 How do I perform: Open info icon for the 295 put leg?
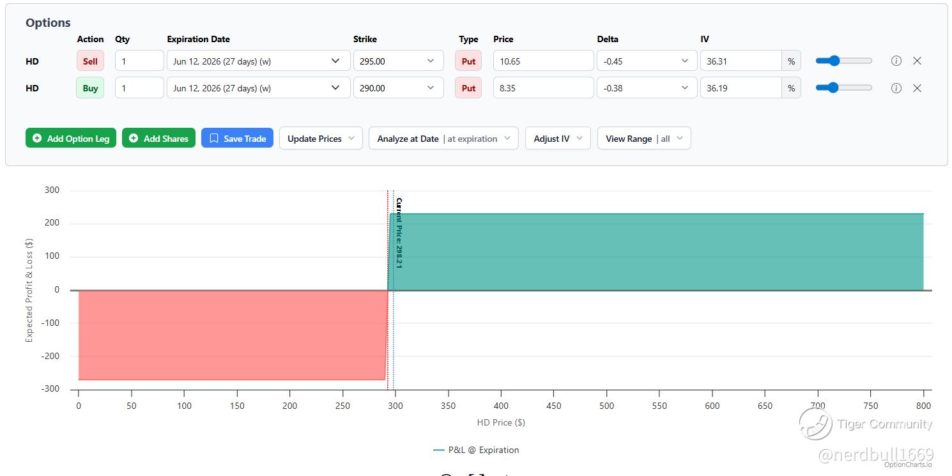coord(896,61)
